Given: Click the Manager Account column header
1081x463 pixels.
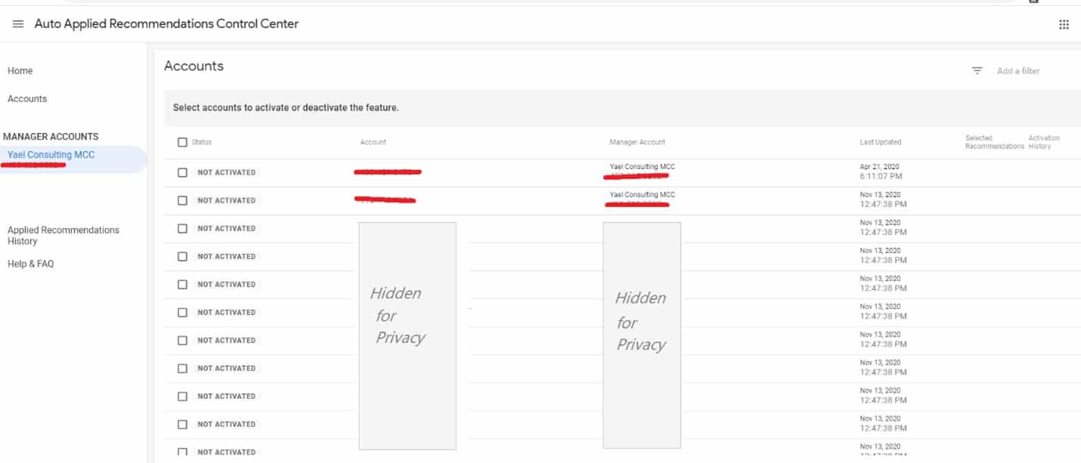Looking at the screenshot, I should pos(637,142).
